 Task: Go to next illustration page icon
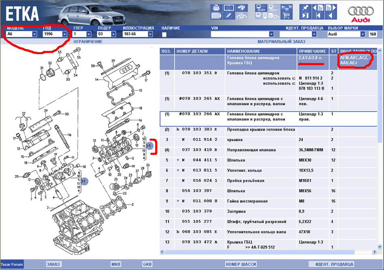coord(330,8)
